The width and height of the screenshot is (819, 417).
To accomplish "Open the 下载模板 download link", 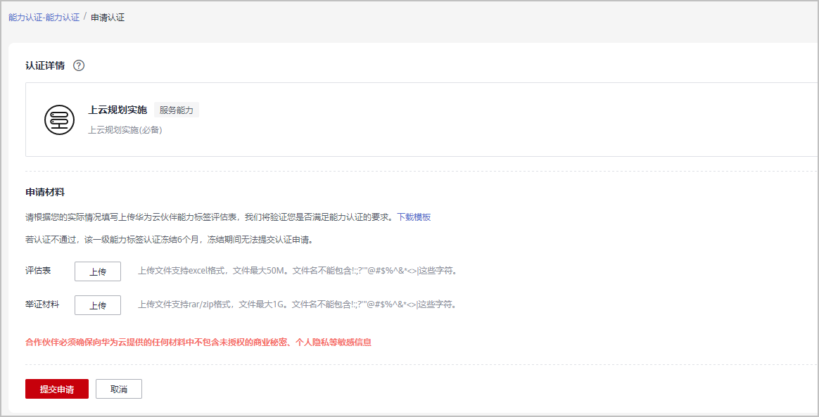I will point(414,217).
